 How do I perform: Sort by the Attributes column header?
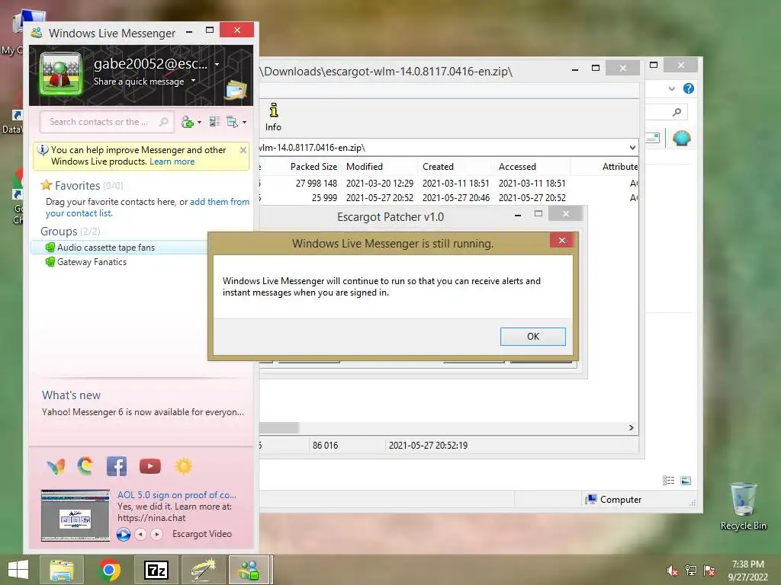(619, 167)
